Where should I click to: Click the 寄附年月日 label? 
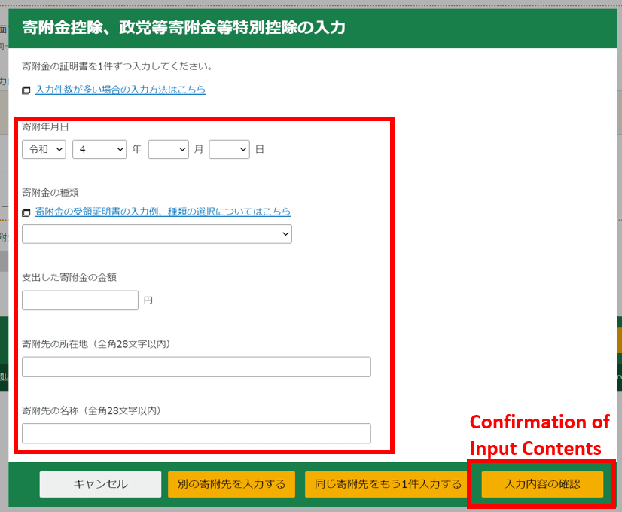tap(45, 127)
